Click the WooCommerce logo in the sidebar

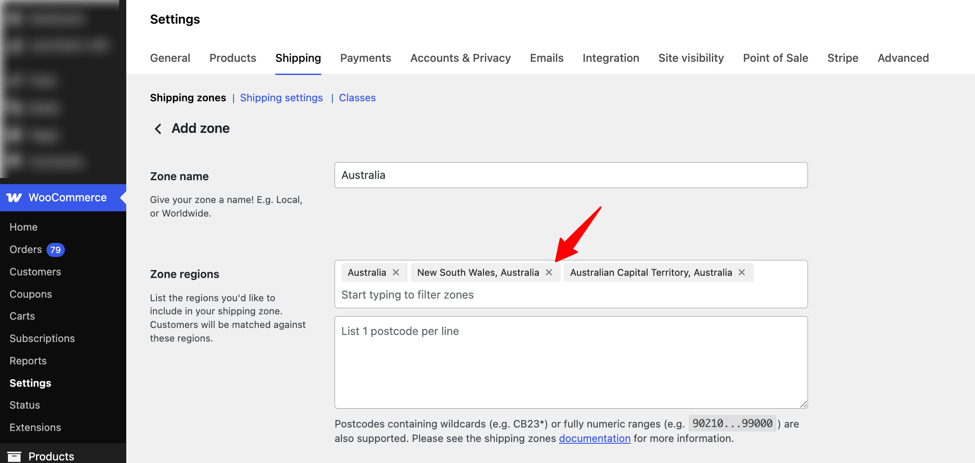pos(14,197)
